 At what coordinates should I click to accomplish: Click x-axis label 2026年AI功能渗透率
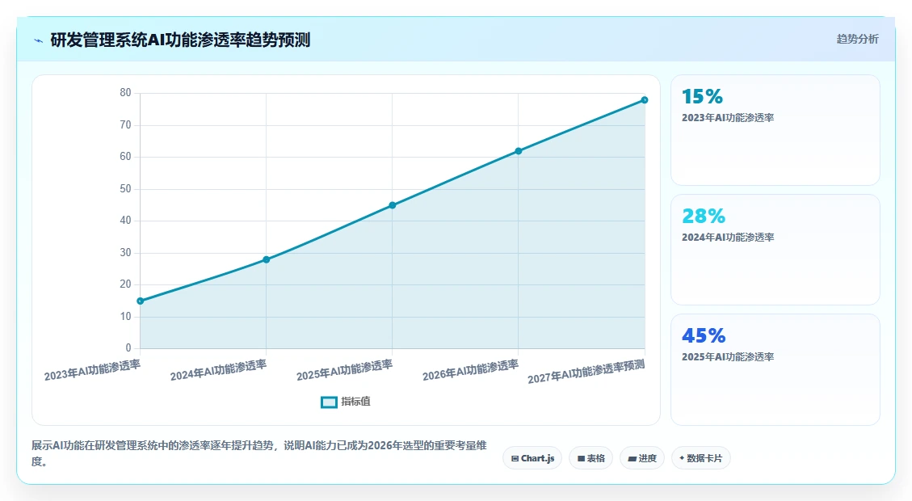click(471, 370)
